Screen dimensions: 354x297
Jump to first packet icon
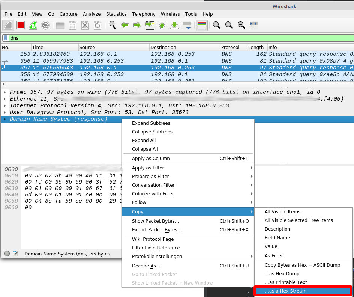click(x=162, y=25)
